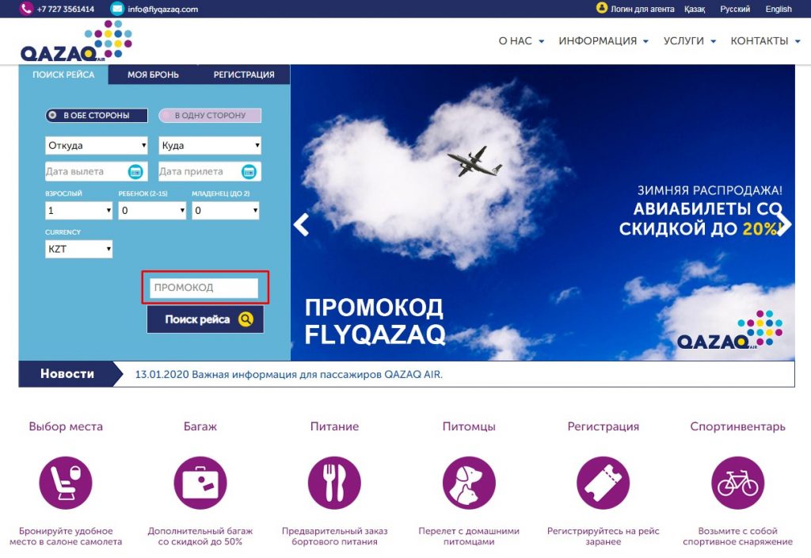Click the boarding pass icon under Регистрация
The height and width of the screenshot is (558, 811).
[604, 481]
